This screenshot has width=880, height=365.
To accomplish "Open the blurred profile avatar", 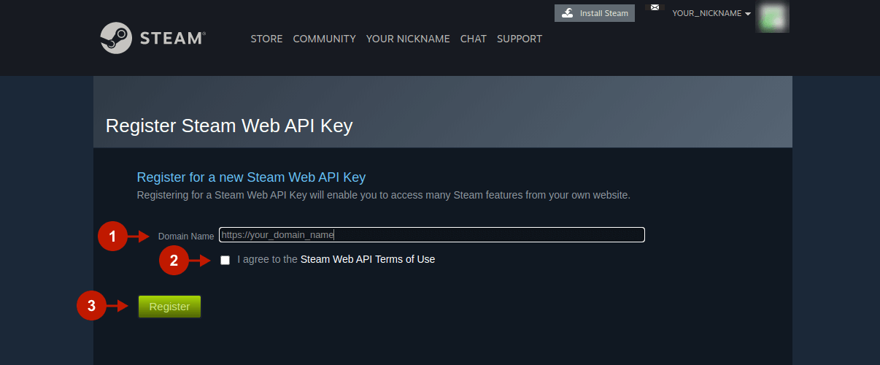I will point(772,17).
